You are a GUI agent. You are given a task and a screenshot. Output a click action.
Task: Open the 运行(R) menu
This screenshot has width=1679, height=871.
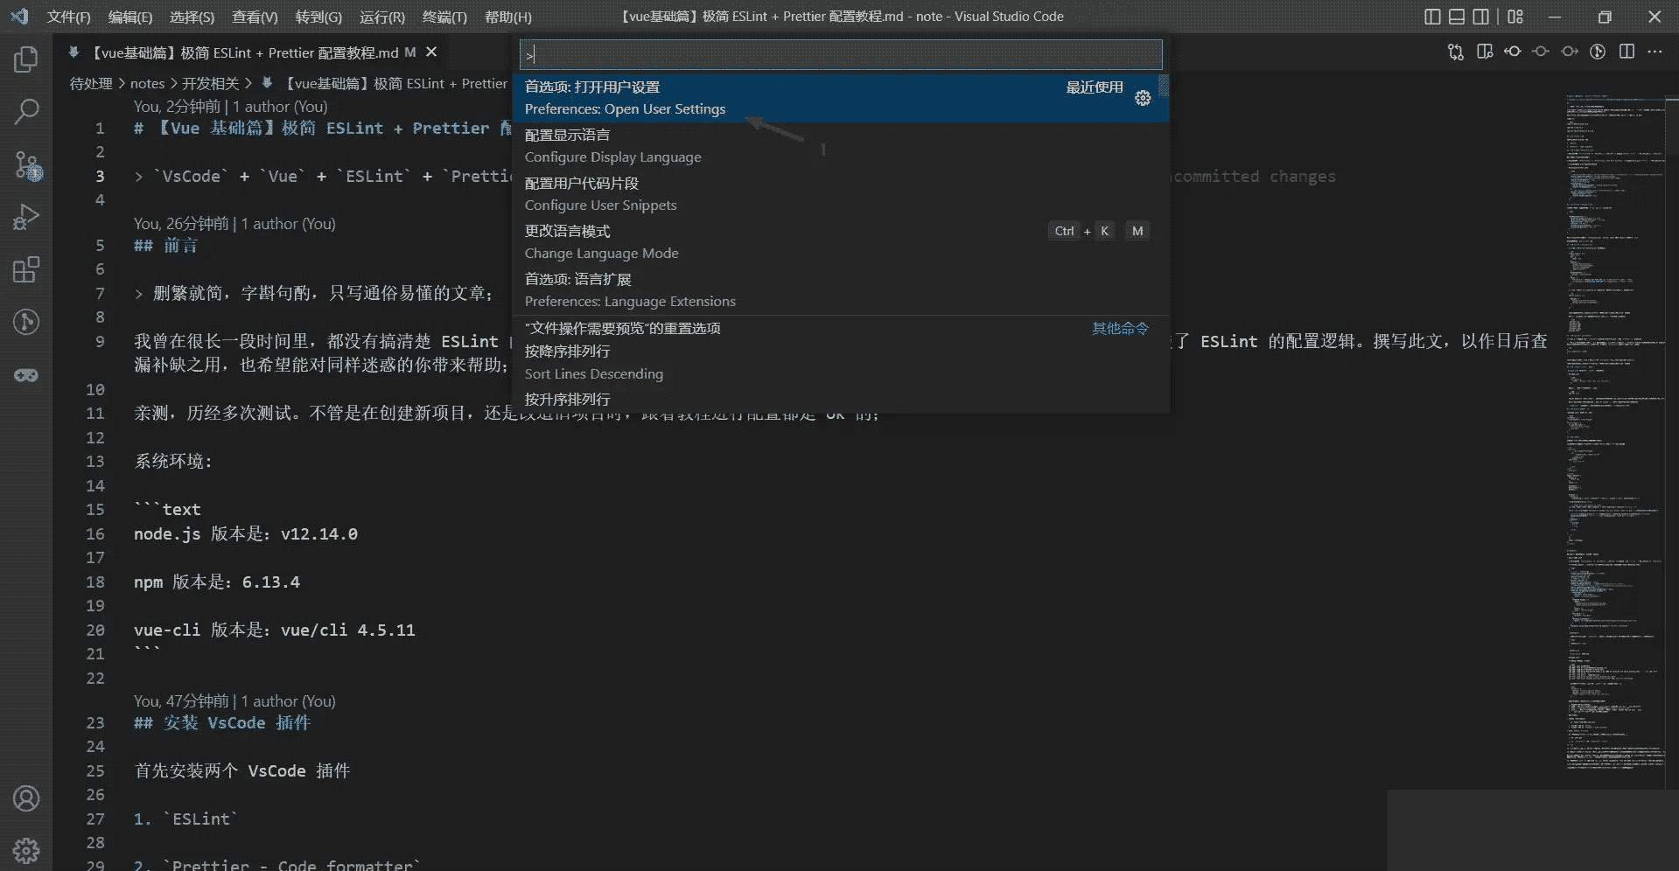point(381,17)
